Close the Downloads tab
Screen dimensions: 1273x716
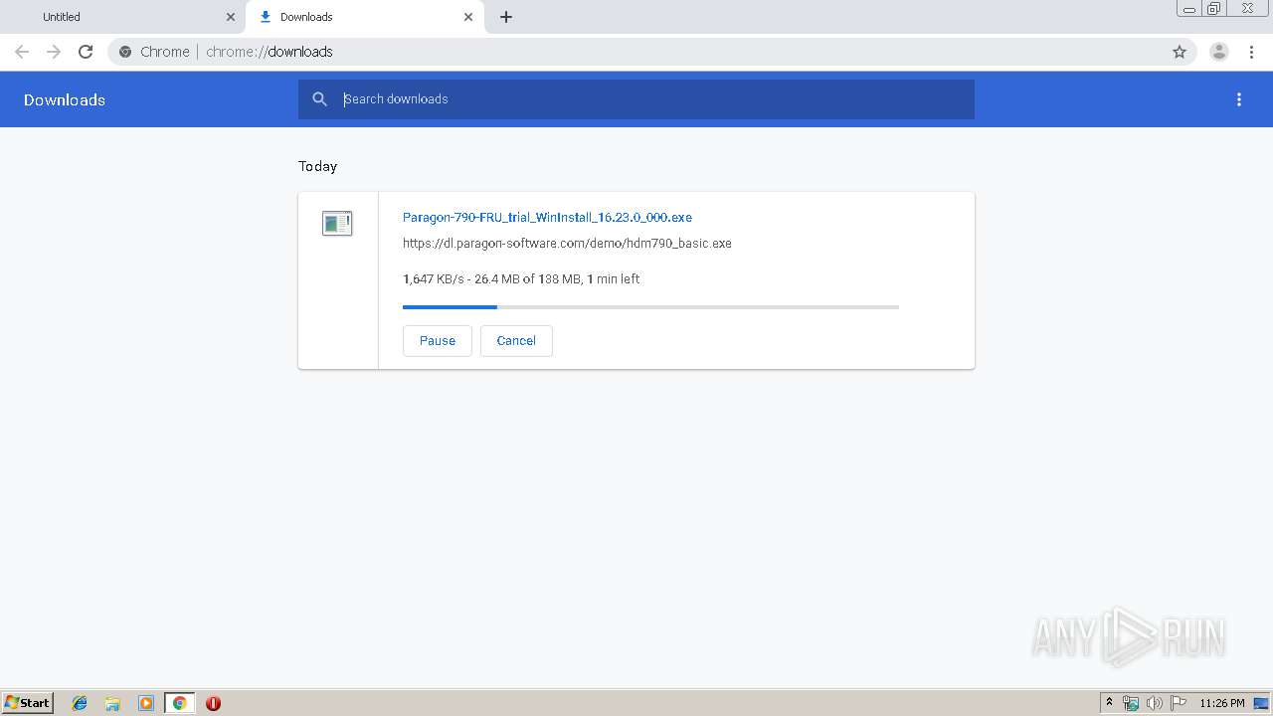click(468, 17)
